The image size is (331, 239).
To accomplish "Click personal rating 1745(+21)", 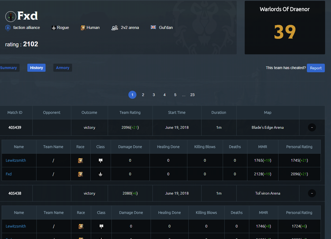I will (299, 160).
